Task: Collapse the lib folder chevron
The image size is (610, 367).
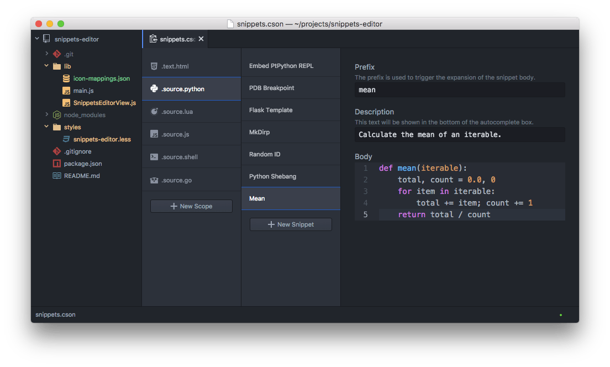Action: [46, 66]
